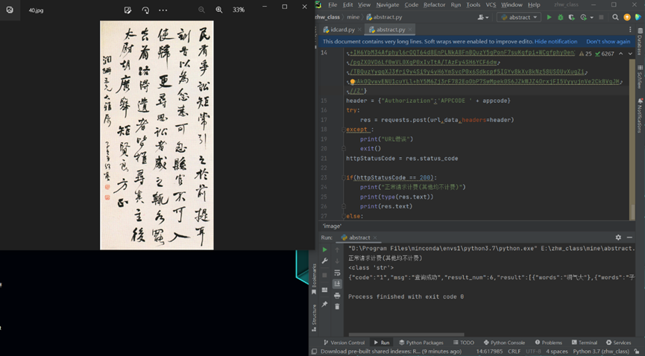Expand profiler dropdown arrow in toolbar

(x=591, y=17)
